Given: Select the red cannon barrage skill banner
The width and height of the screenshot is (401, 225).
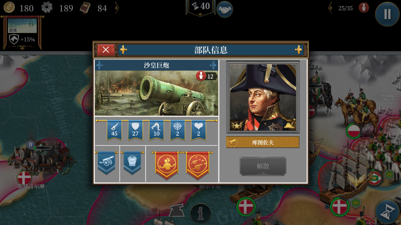Looking at the screenshot, I should pos(197,165).
